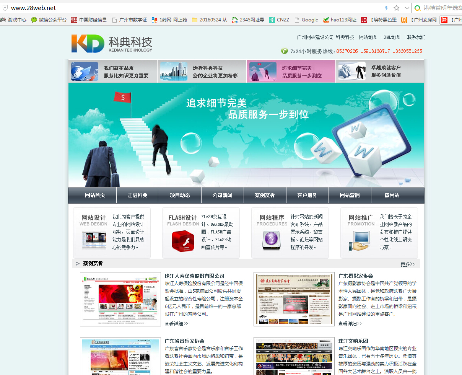
Task: Click the 网站程序 PROCEDURES heading
Action: [x=272, y=220]
